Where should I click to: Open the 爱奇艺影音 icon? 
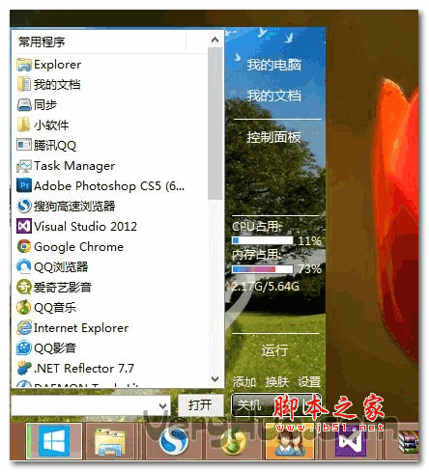24,287
